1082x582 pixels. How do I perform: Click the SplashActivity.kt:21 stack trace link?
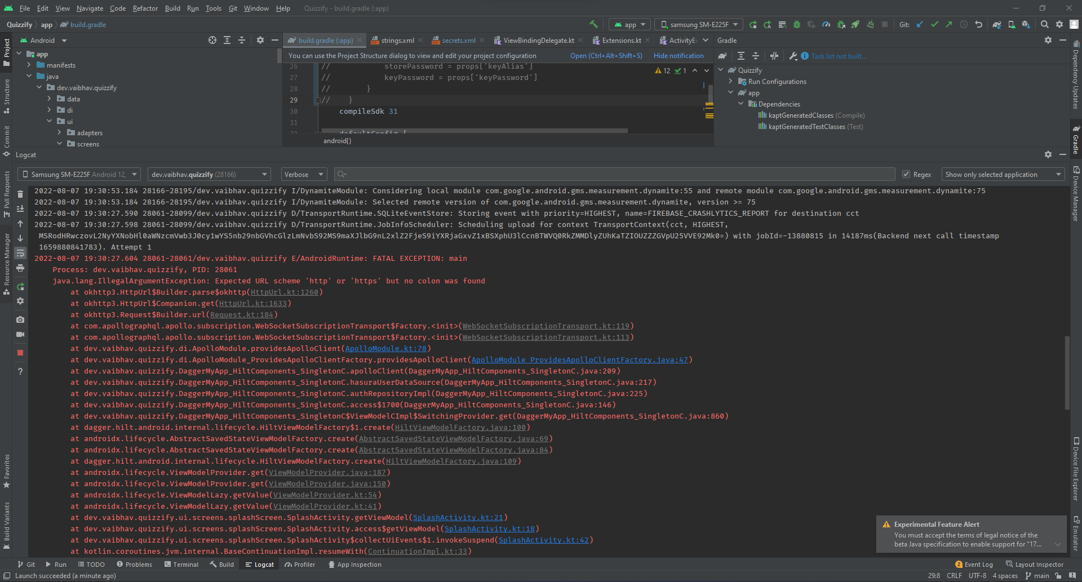458,517
